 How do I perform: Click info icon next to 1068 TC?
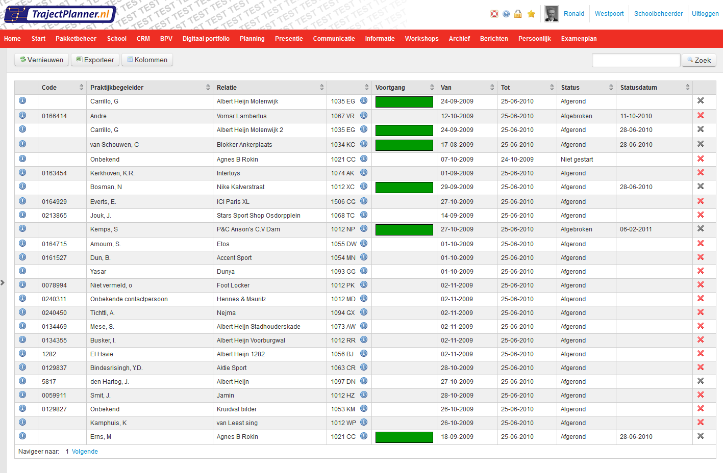tap(364, 215)
